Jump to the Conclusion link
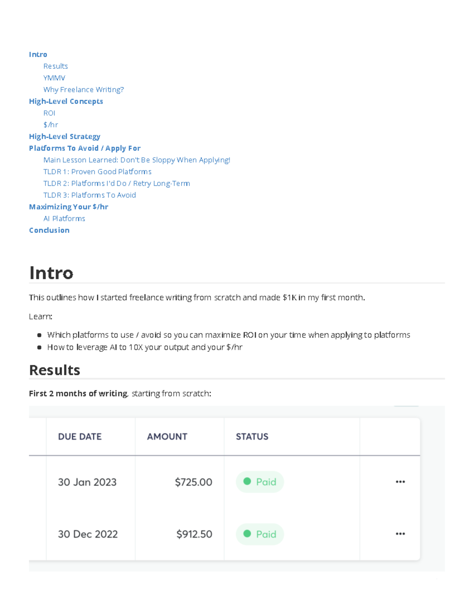The image size is (474, 614). click(x=49, y=230)
